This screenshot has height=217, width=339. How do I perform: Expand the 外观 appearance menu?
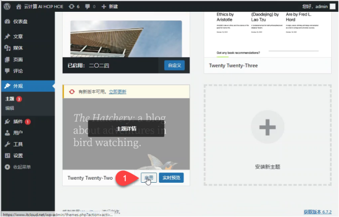(x=18, y=86)
